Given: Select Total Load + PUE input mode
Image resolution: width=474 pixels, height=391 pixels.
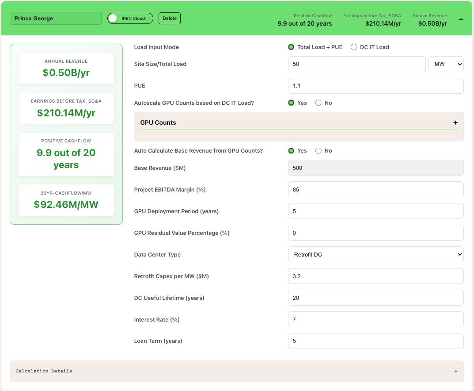Looking at the screenshot, I should (x=291, y=47).
